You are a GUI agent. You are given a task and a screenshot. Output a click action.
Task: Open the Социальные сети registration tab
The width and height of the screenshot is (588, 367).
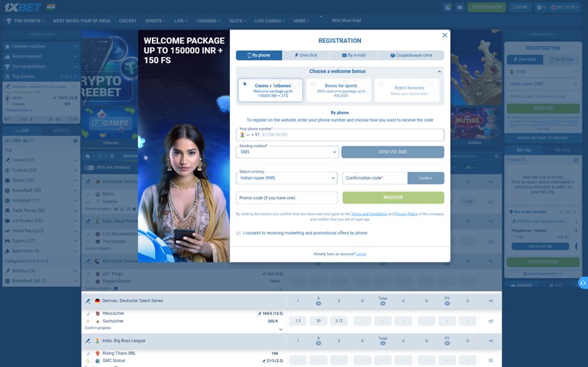(411, 56)
